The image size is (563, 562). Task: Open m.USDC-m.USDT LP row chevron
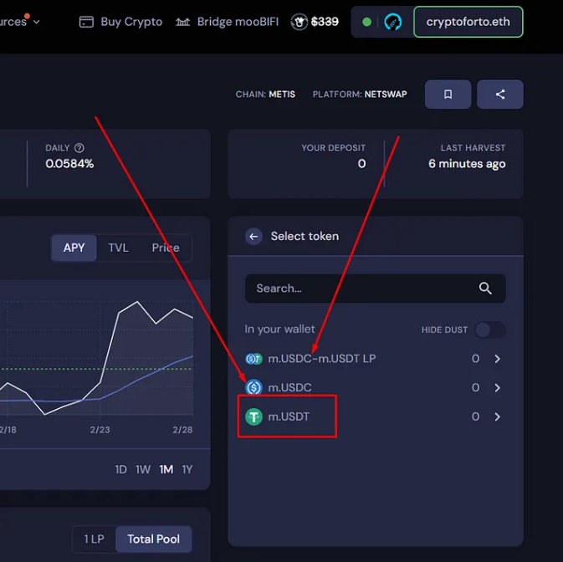click(497, 359)
